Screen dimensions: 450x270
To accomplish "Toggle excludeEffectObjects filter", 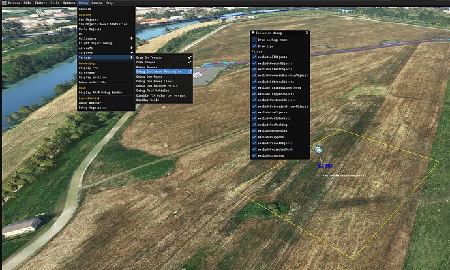I will coord(254,69).
